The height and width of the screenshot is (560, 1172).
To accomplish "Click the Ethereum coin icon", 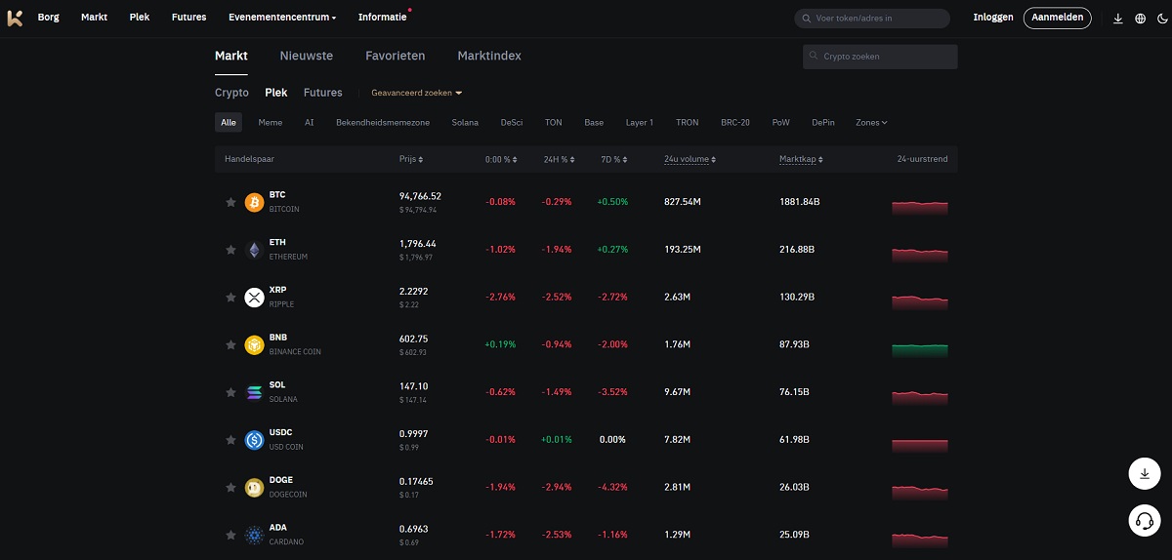I will click(254, 250).
